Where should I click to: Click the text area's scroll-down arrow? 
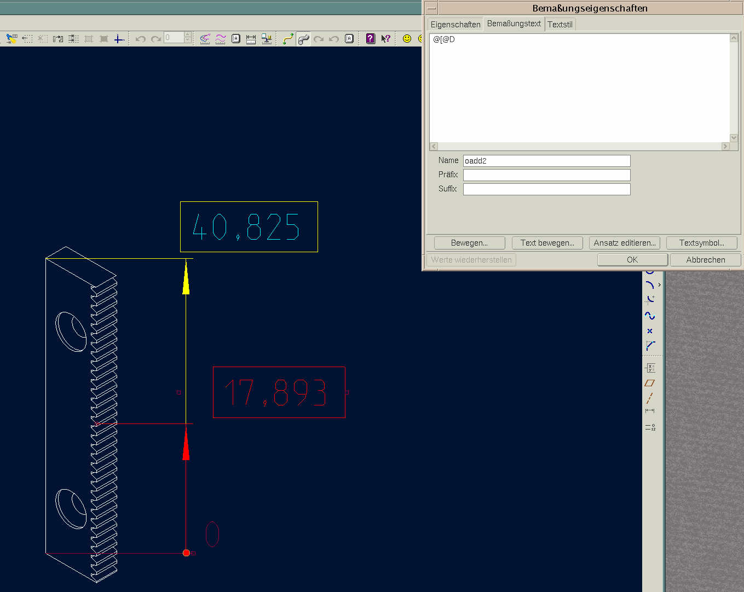(734, 138)
